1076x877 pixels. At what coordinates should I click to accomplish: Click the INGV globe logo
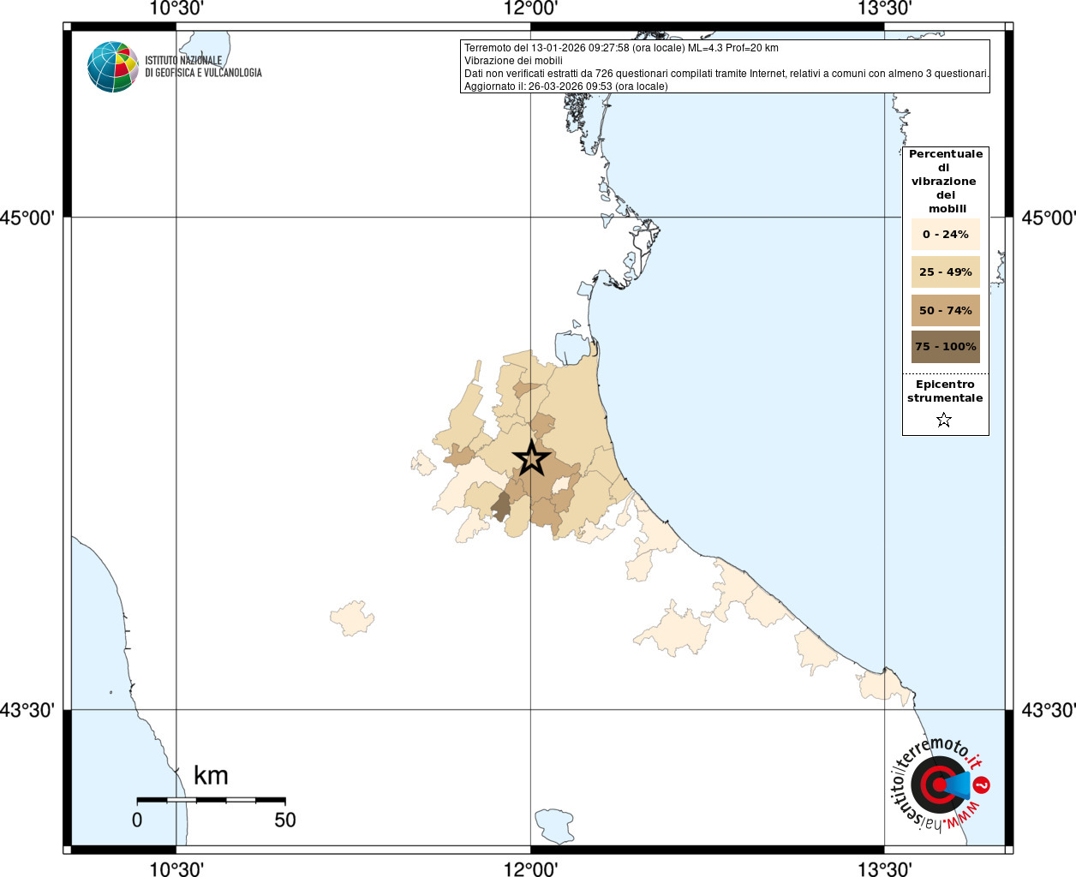pos(113,67)
